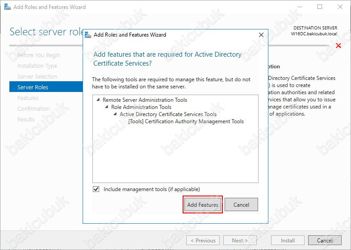
Task: Select Server Roles step in sidebar
Action: pos(46,87)
